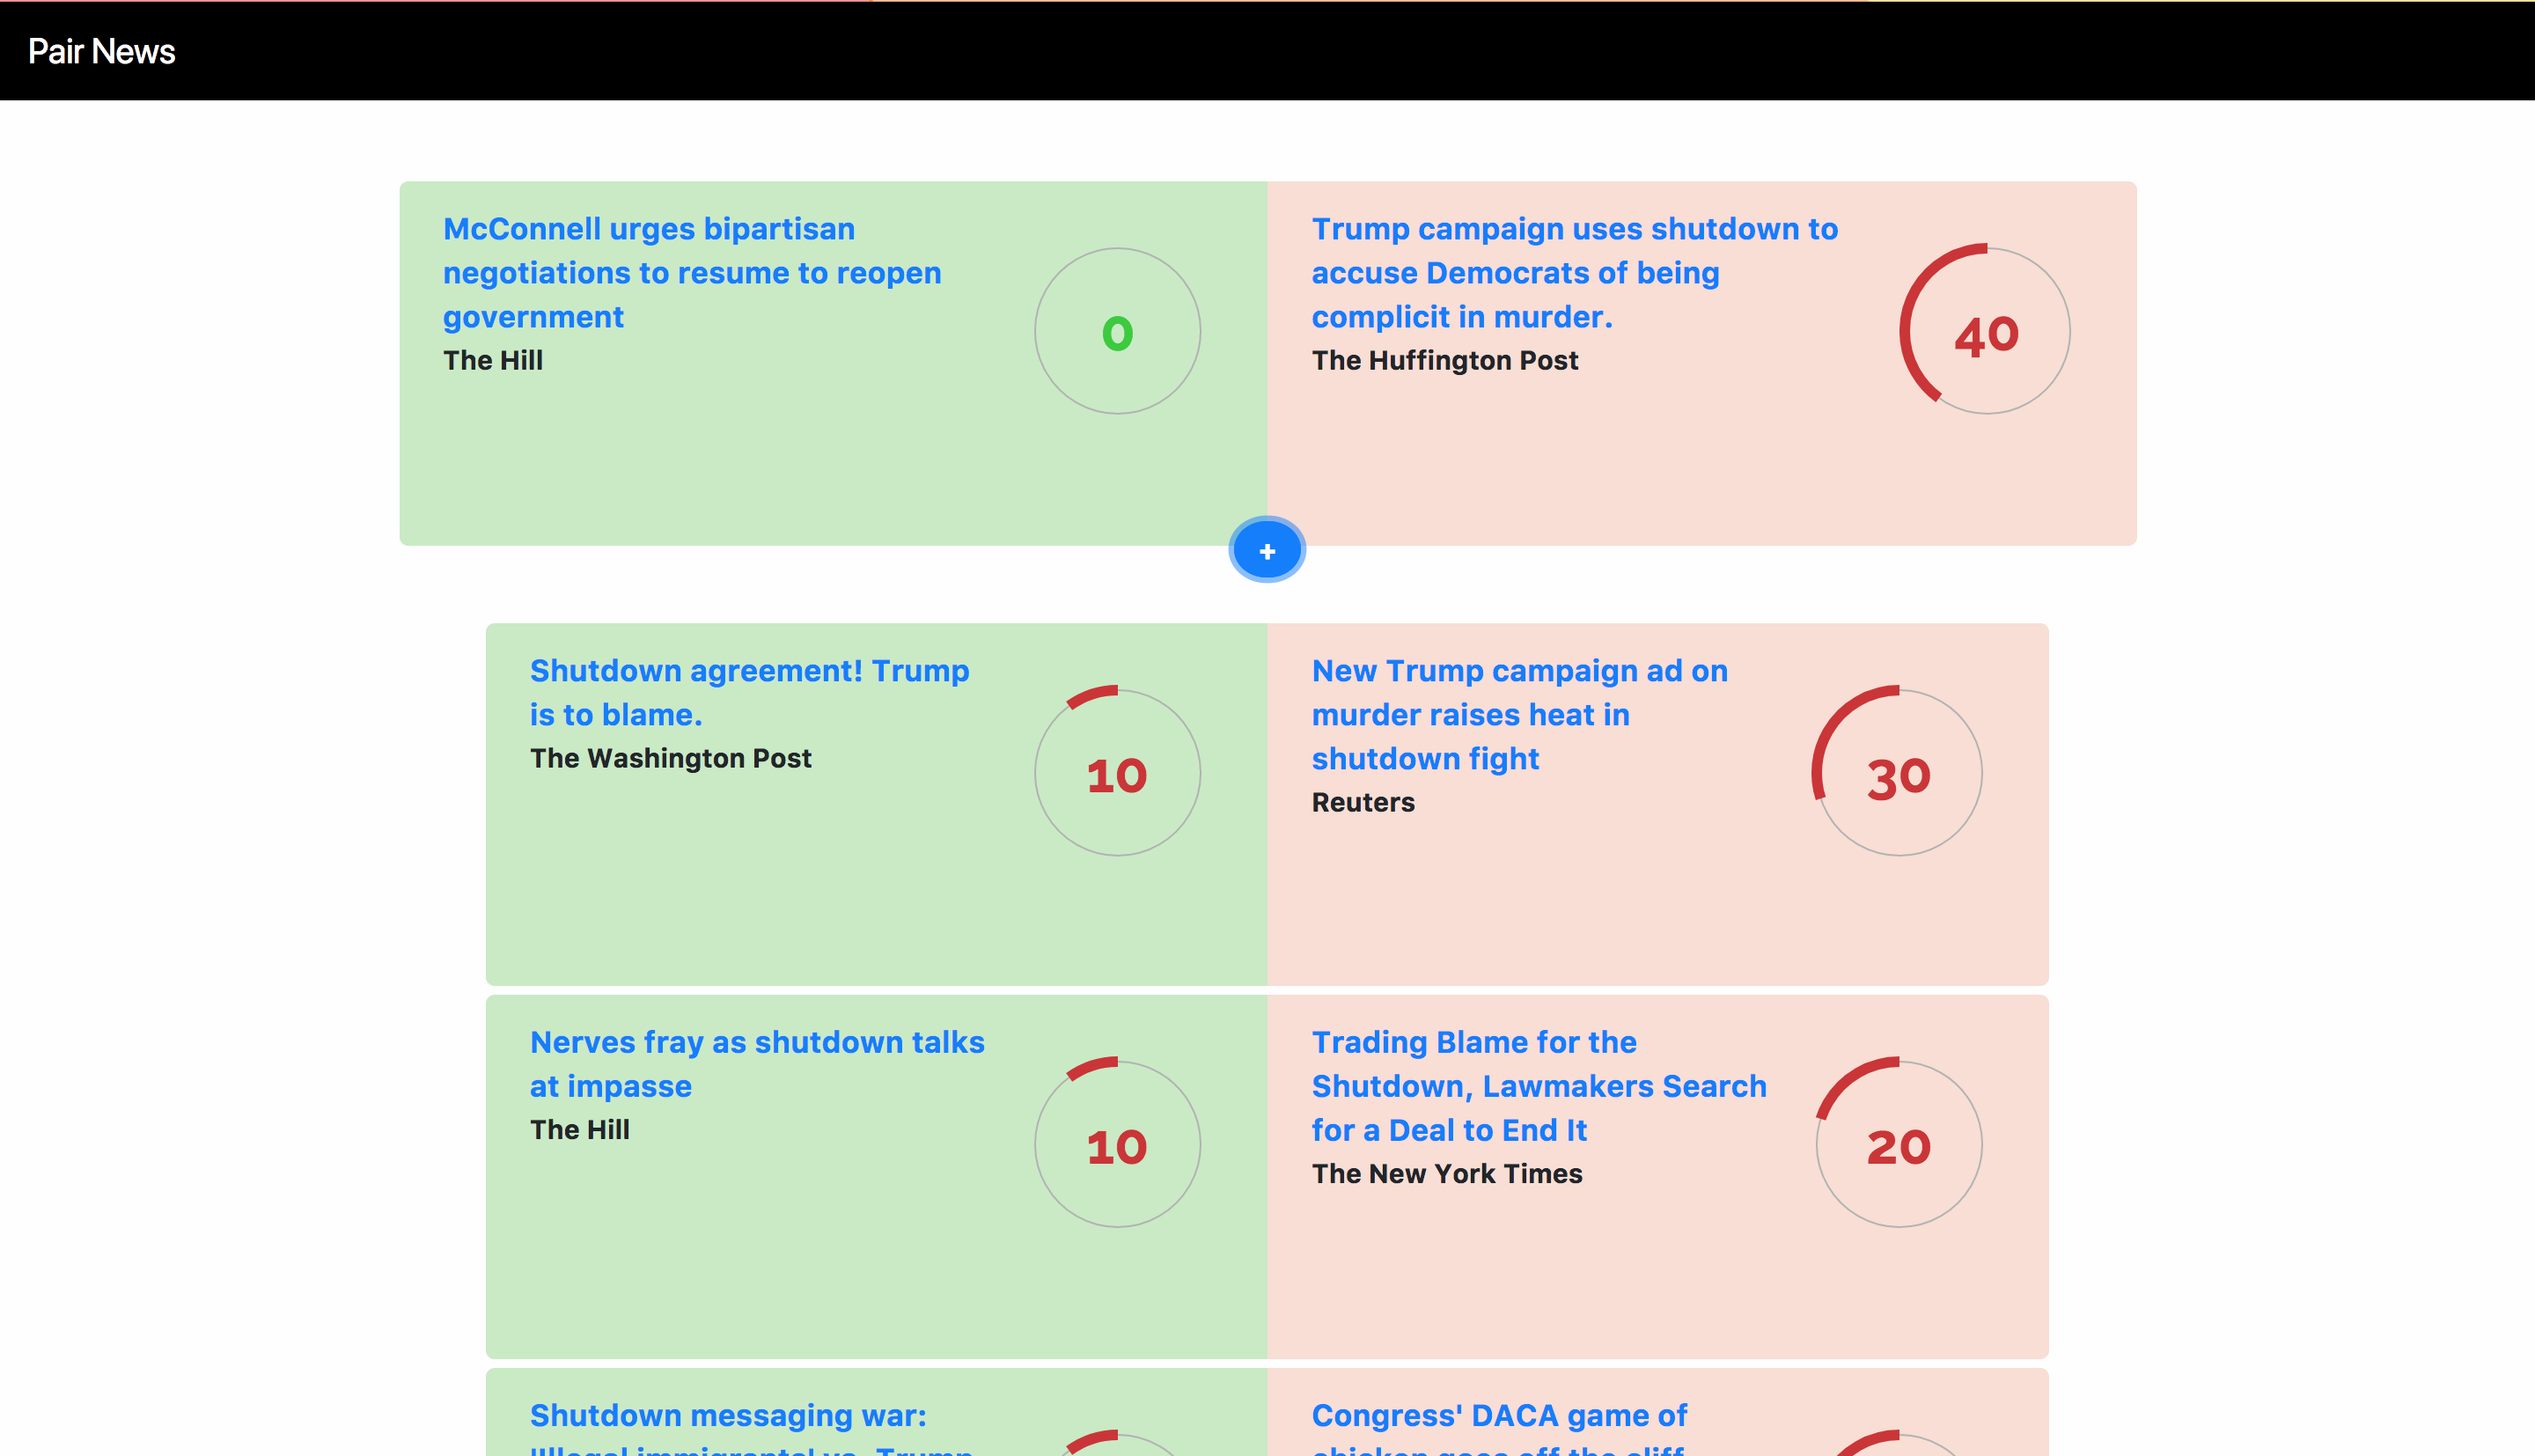The width and height of the screenshot is (2535, 1456).
Task: Click The Washington Post source label
Action: tap(670, 758)
